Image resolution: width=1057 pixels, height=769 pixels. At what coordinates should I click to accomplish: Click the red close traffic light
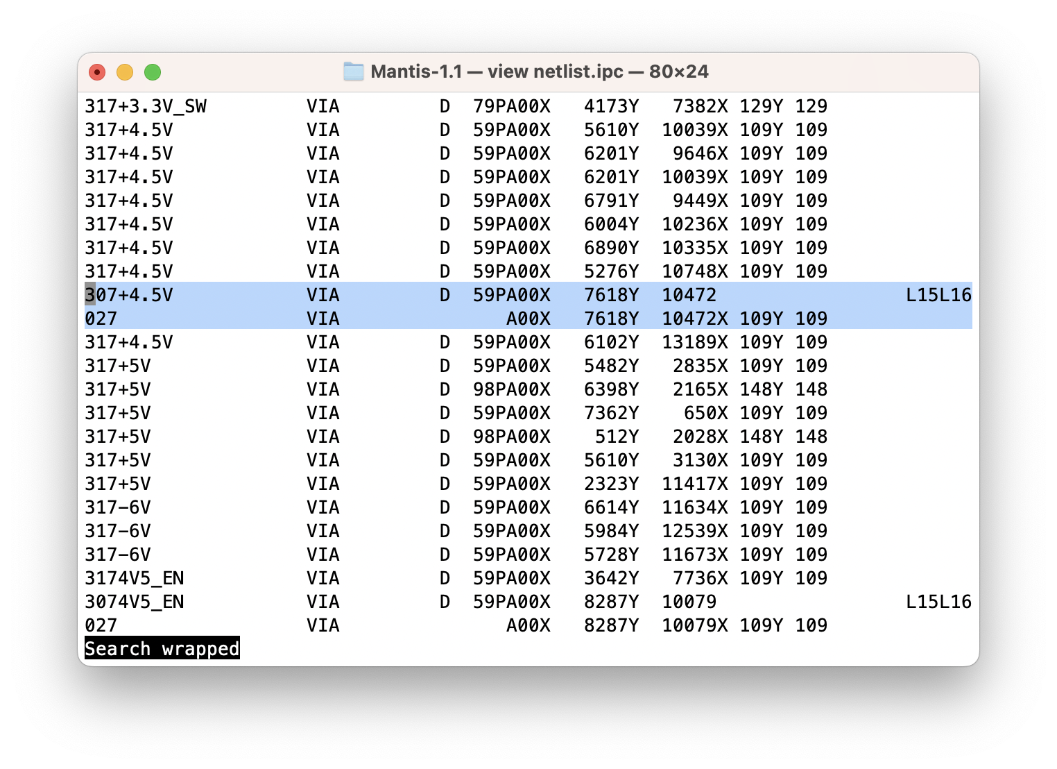pos(97,71)
